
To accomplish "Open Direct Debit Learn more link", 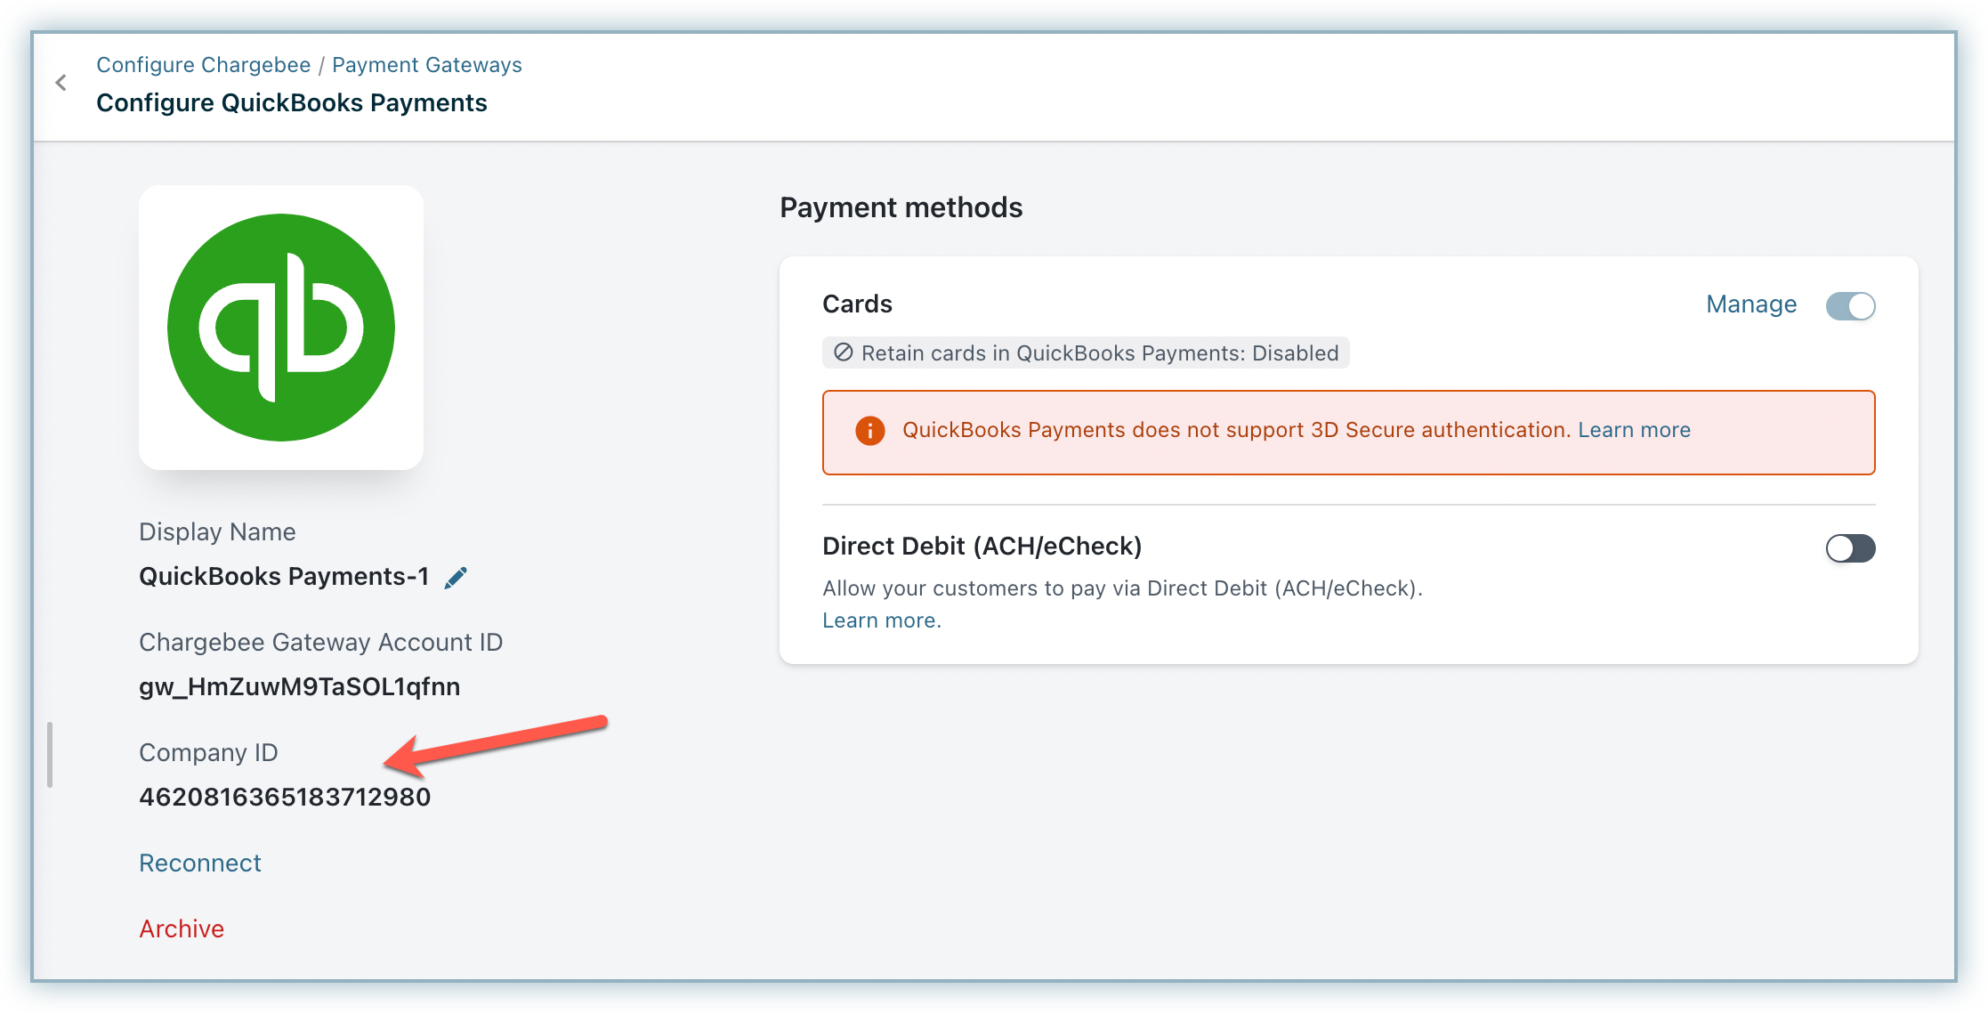I will [881, 620].
